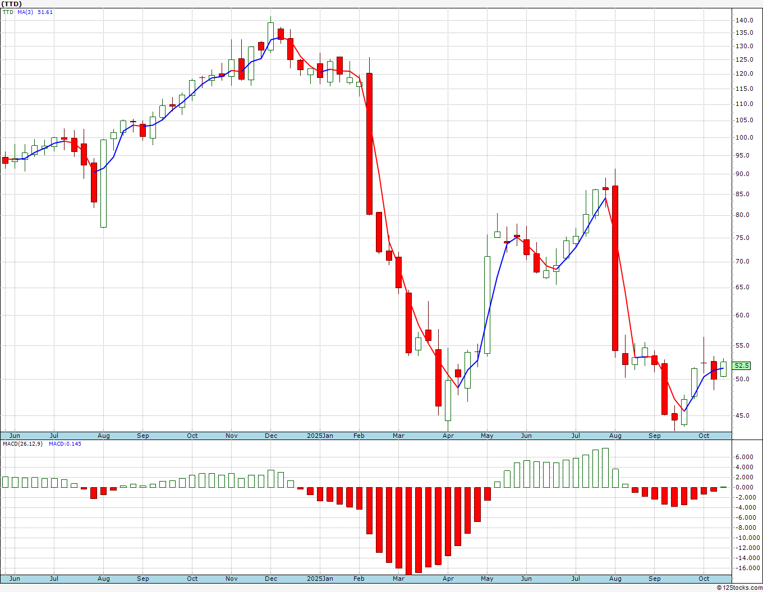Click the large red February crash candle
This screenshot has height=592, width=763.
point(369,144)
